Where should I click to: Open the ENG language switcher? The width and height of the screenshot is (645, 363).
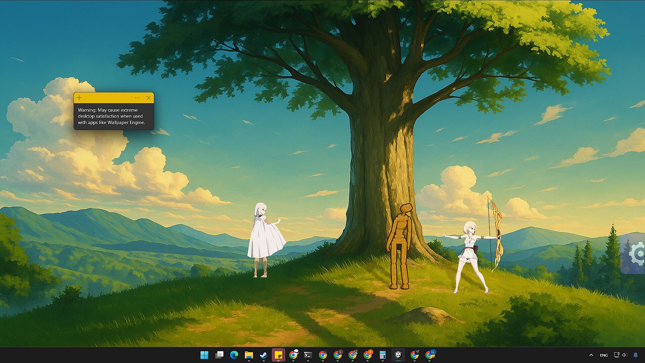pyautogui.click(x=604, y=355)
